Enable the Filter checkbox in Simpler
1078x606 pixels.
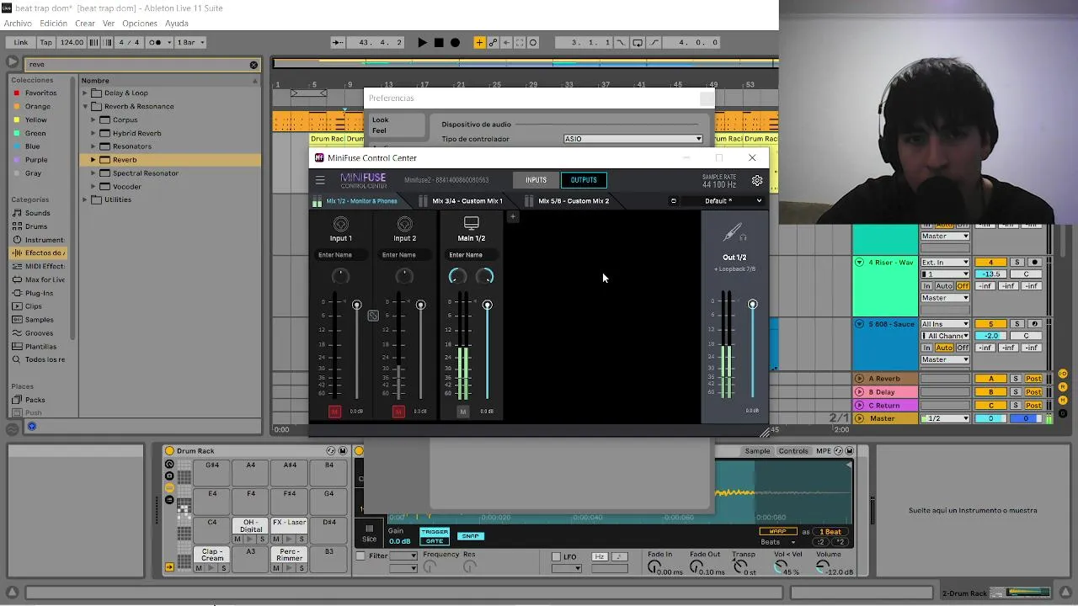(x=360, y=556)
